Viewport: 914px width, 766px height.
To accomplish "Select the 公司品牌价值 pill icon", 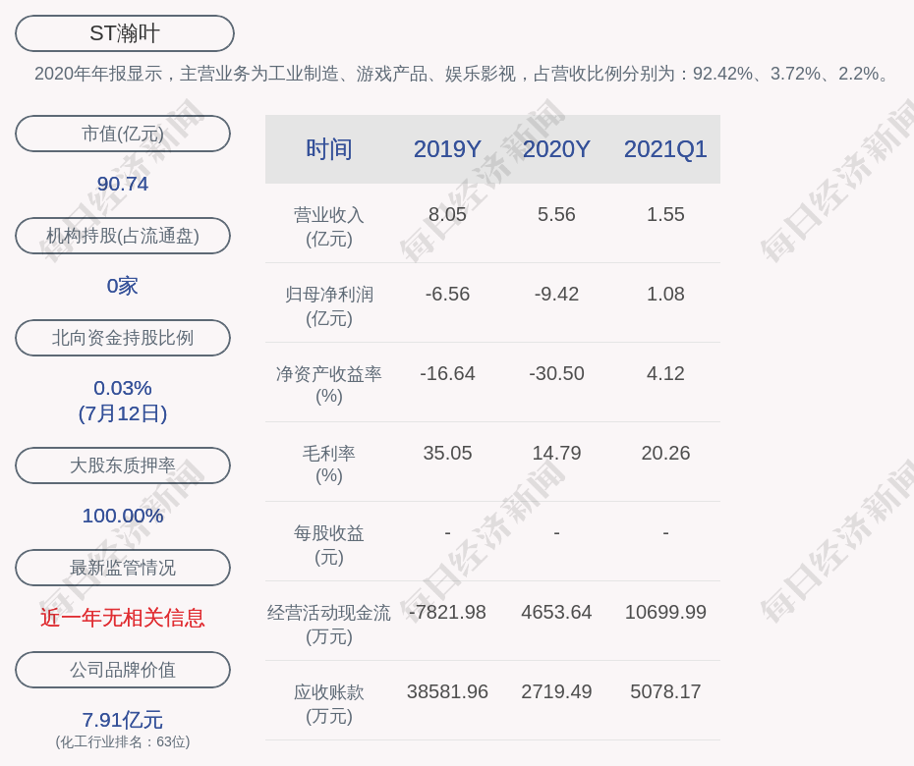I will [x=122, y=670].
